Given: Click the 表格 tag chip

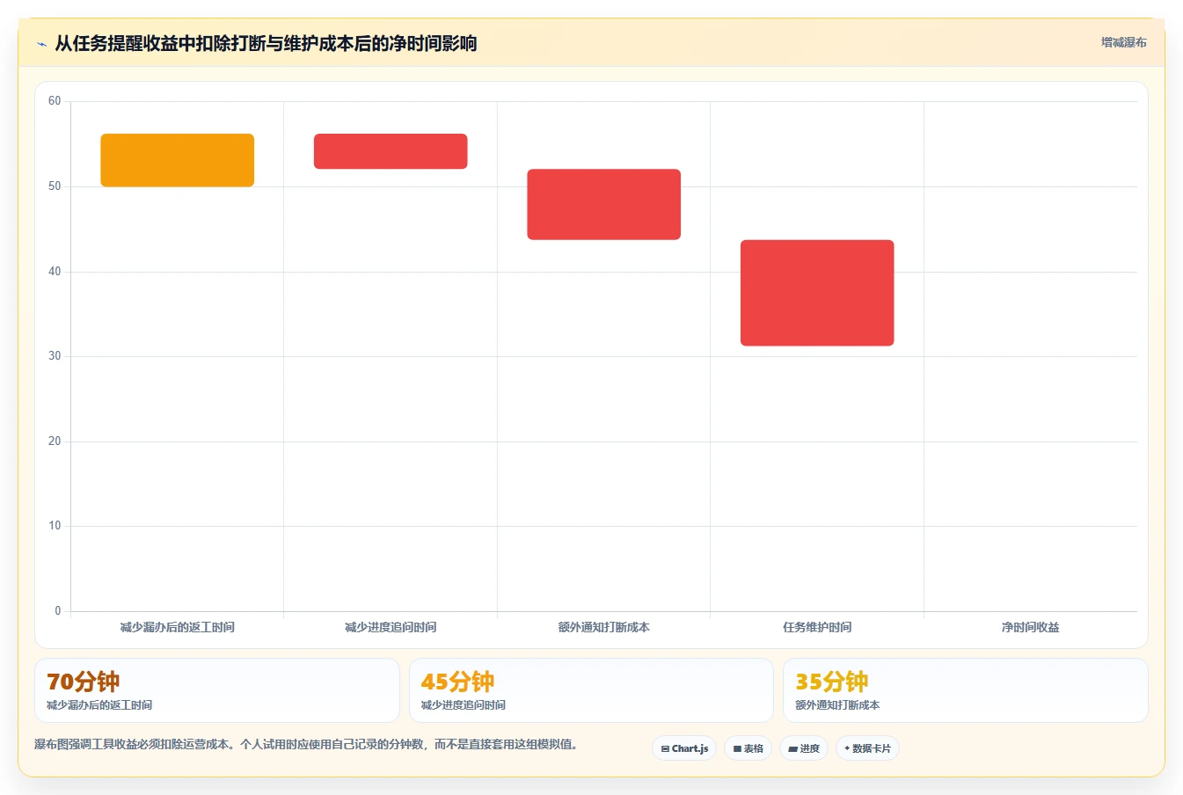Looking at the screenshot, I should click(x=748, y=748).
